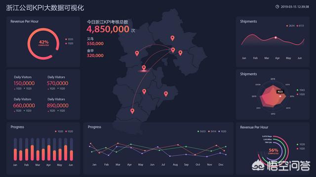The height and width of the screenshot is (177, 316).
Task: Click the Daily Visitors value 150,0000
Action: click(x=24, y=83)
